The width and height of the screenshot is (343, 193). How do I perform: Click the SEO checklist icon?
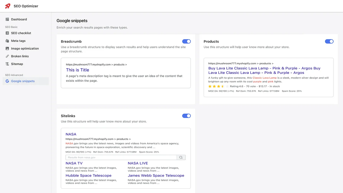point(7,33)
